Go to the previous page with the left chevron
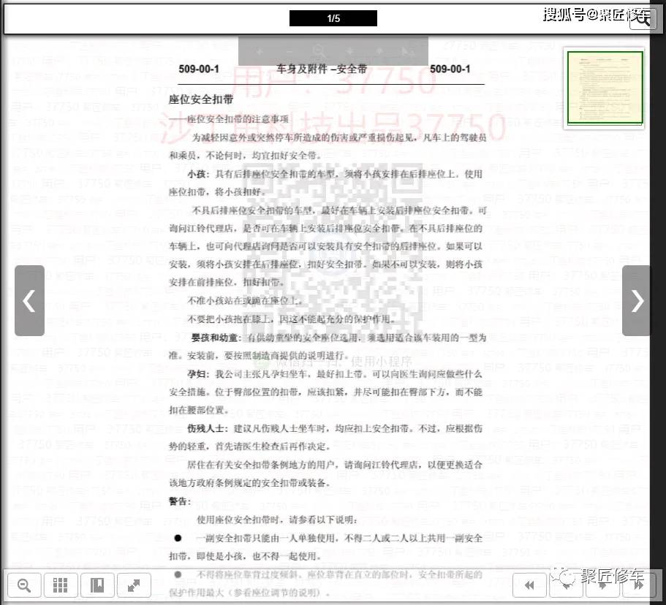 (29, 300)
